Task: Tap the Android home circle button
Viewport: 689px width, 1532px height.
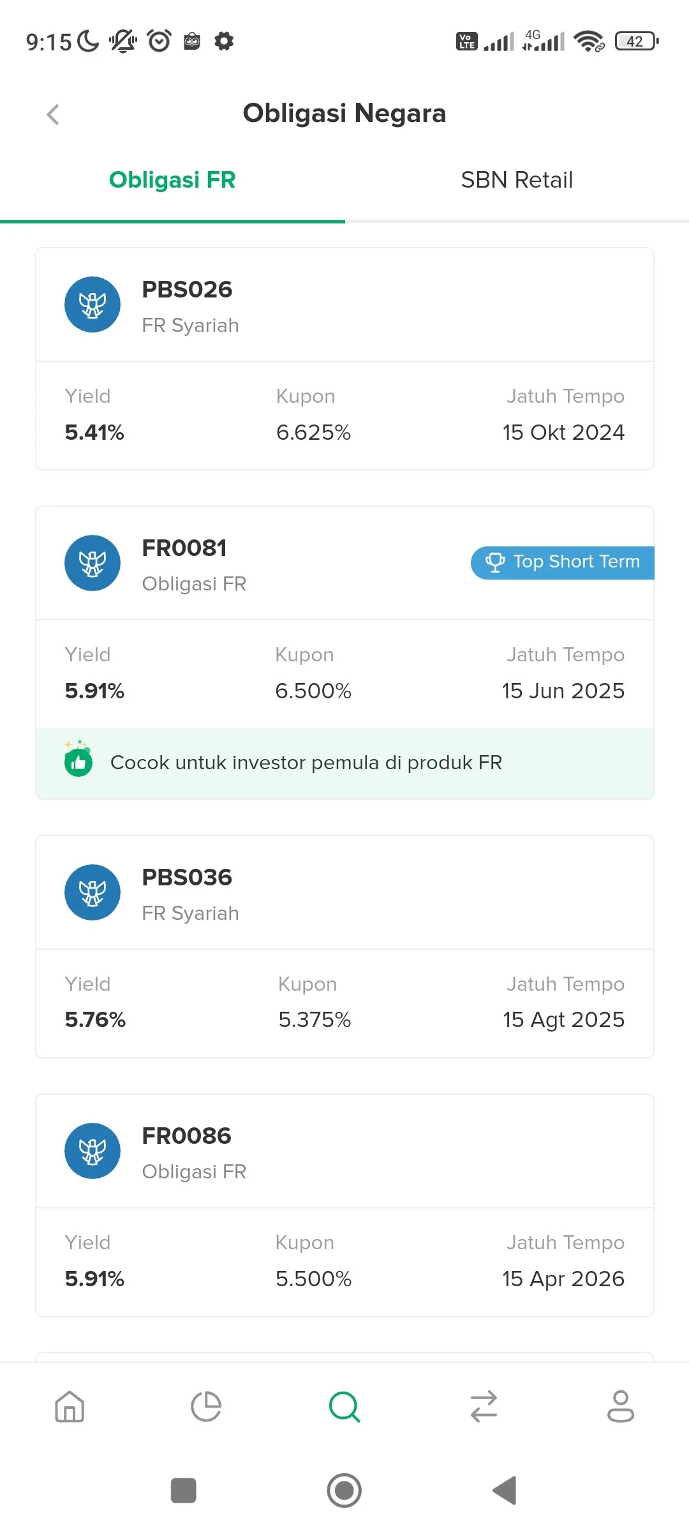Action: tap(344, 1491)
